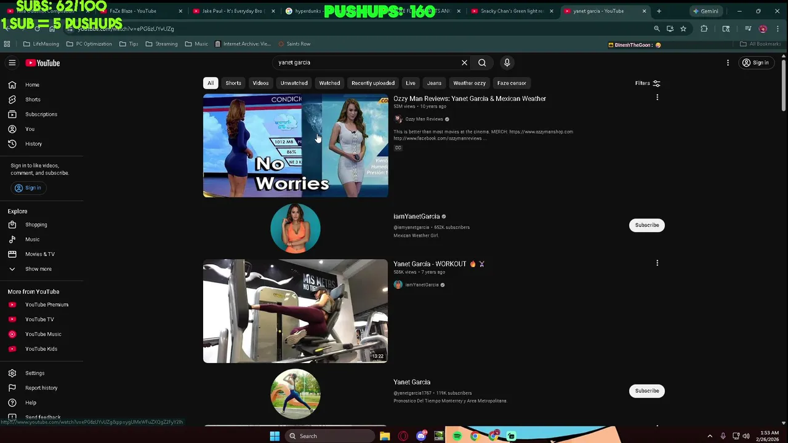Select the Watched filter chip

click(x=329, y=83)
